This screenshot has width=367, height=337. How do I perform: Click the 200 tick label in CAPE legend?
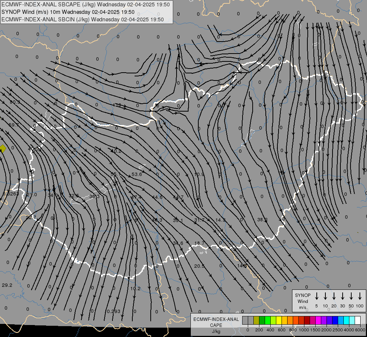(259, 330)
